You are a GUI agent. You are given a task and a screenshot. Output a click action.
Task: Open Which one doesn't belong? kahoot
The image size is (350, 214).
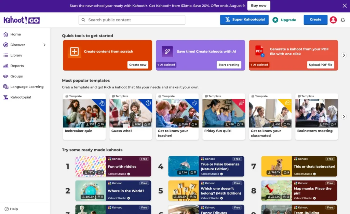[206, 190]
